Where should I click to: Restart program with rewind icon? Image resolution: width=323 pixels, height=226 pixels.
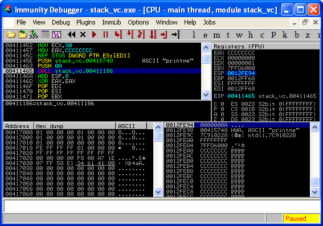pyautogui.click(x=72, y=35)
